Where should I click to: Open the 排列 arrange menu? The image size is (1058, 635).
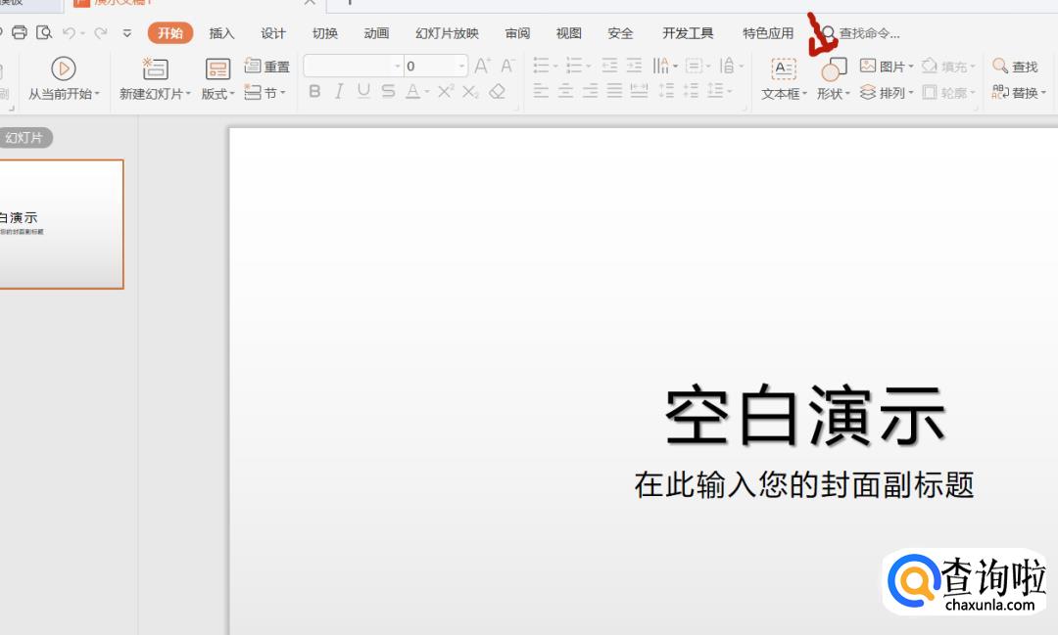click(886, 92)
